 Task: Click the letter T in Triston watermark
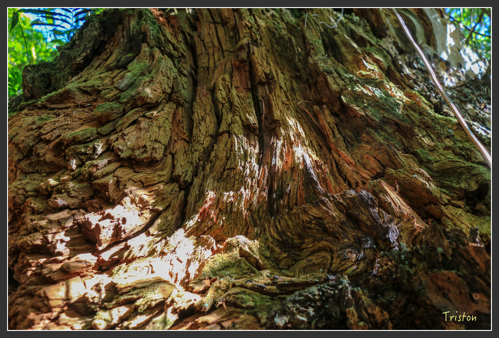[x=446, y=316]
